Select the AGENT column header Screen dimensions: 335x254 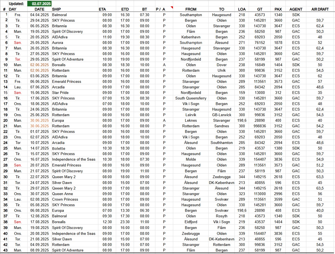(296, 9)
